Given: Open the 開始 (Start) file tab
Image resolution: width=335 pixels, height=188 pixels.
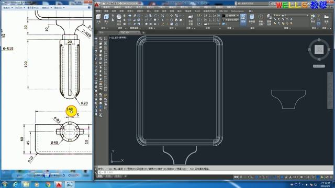Looking at the screenshot, I should tap(102, 32).
